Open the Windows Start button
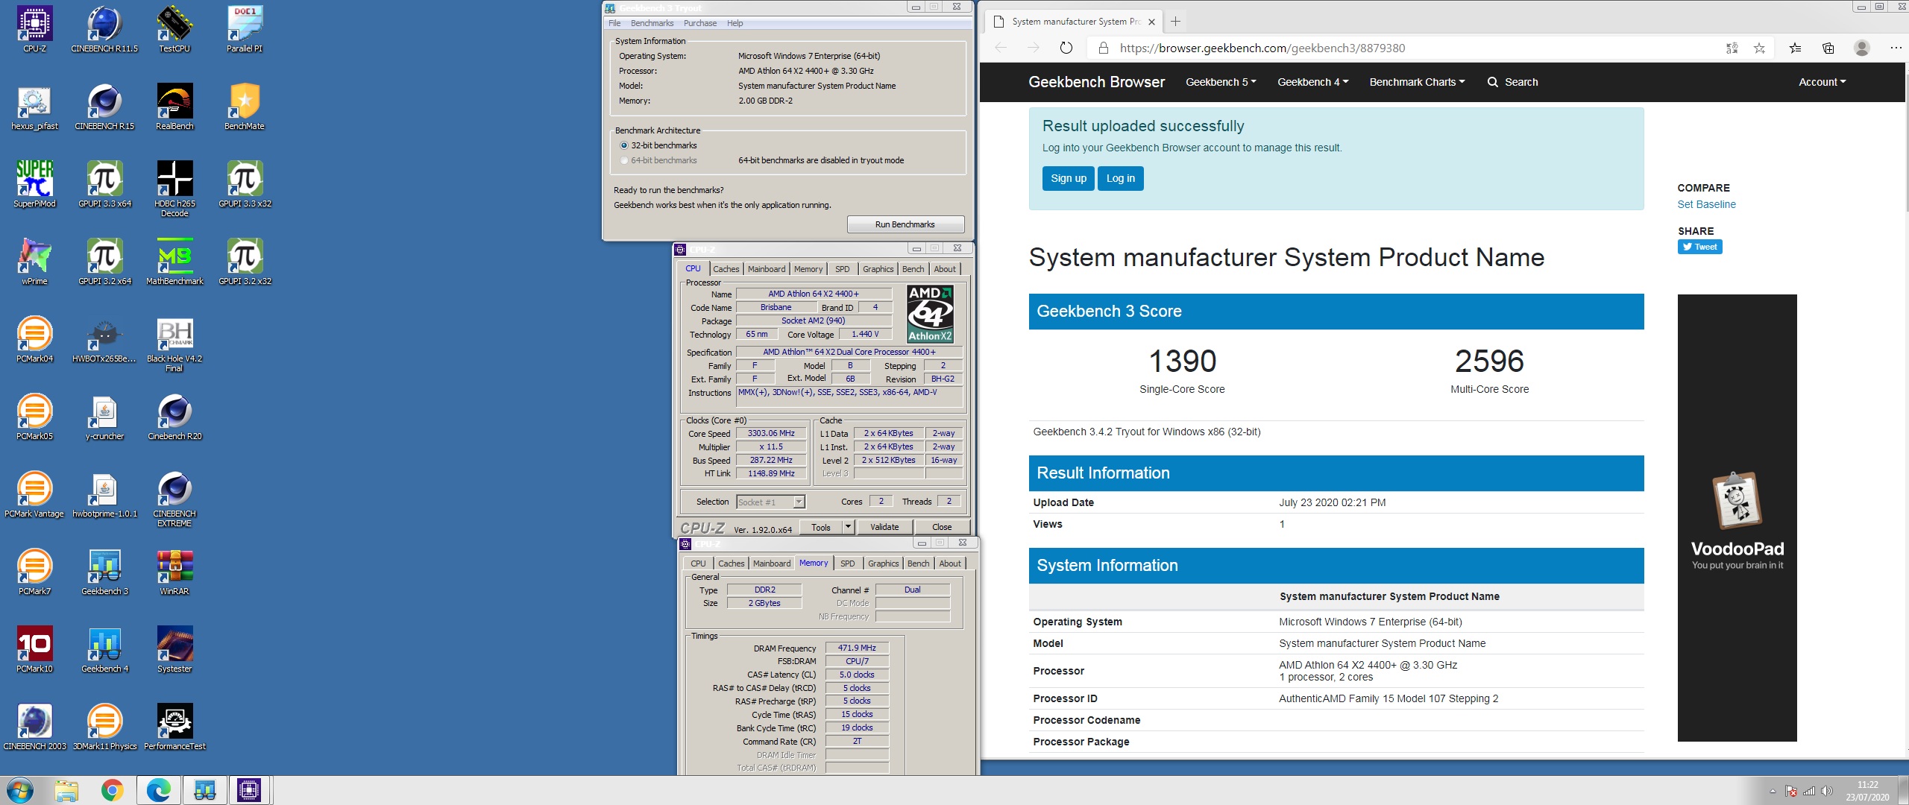The width and height of the screenshot is (1909, 805). 20,790
